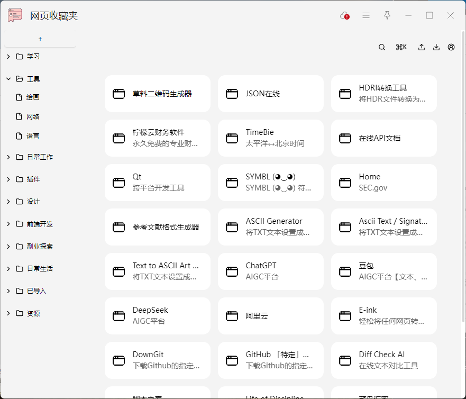The width and height of the screenshot is (466, 399).
Task: Open the ⌘K command palette
Action: click(x=401, y=47)
